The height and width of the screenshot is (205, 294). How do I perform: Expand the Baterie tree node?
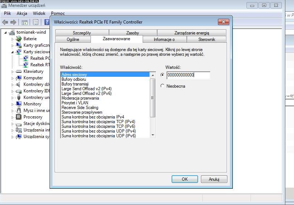pyautogui.click(x=12, y=39)
